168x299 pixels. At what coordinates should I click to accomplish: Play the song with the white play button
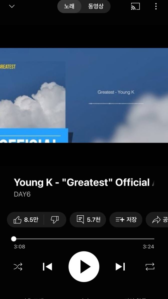click(84, 267)
